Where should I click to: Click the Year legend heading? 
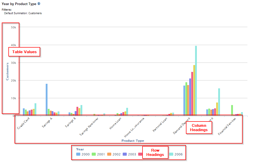pyautogui.click(x=80, y=149)
